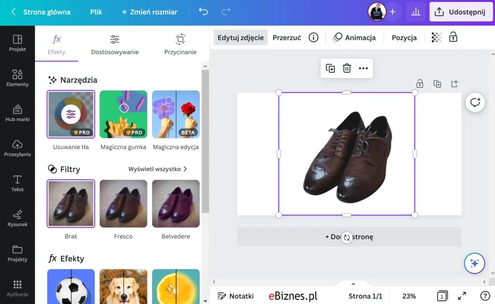Viewport: 495px width, 304px height.
Task: Duplicate the selected image from floating toolbar
Action: click(330, 68)
